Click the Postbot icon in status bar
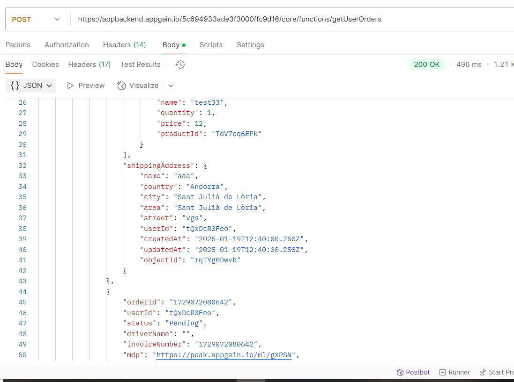 (400, 372)
